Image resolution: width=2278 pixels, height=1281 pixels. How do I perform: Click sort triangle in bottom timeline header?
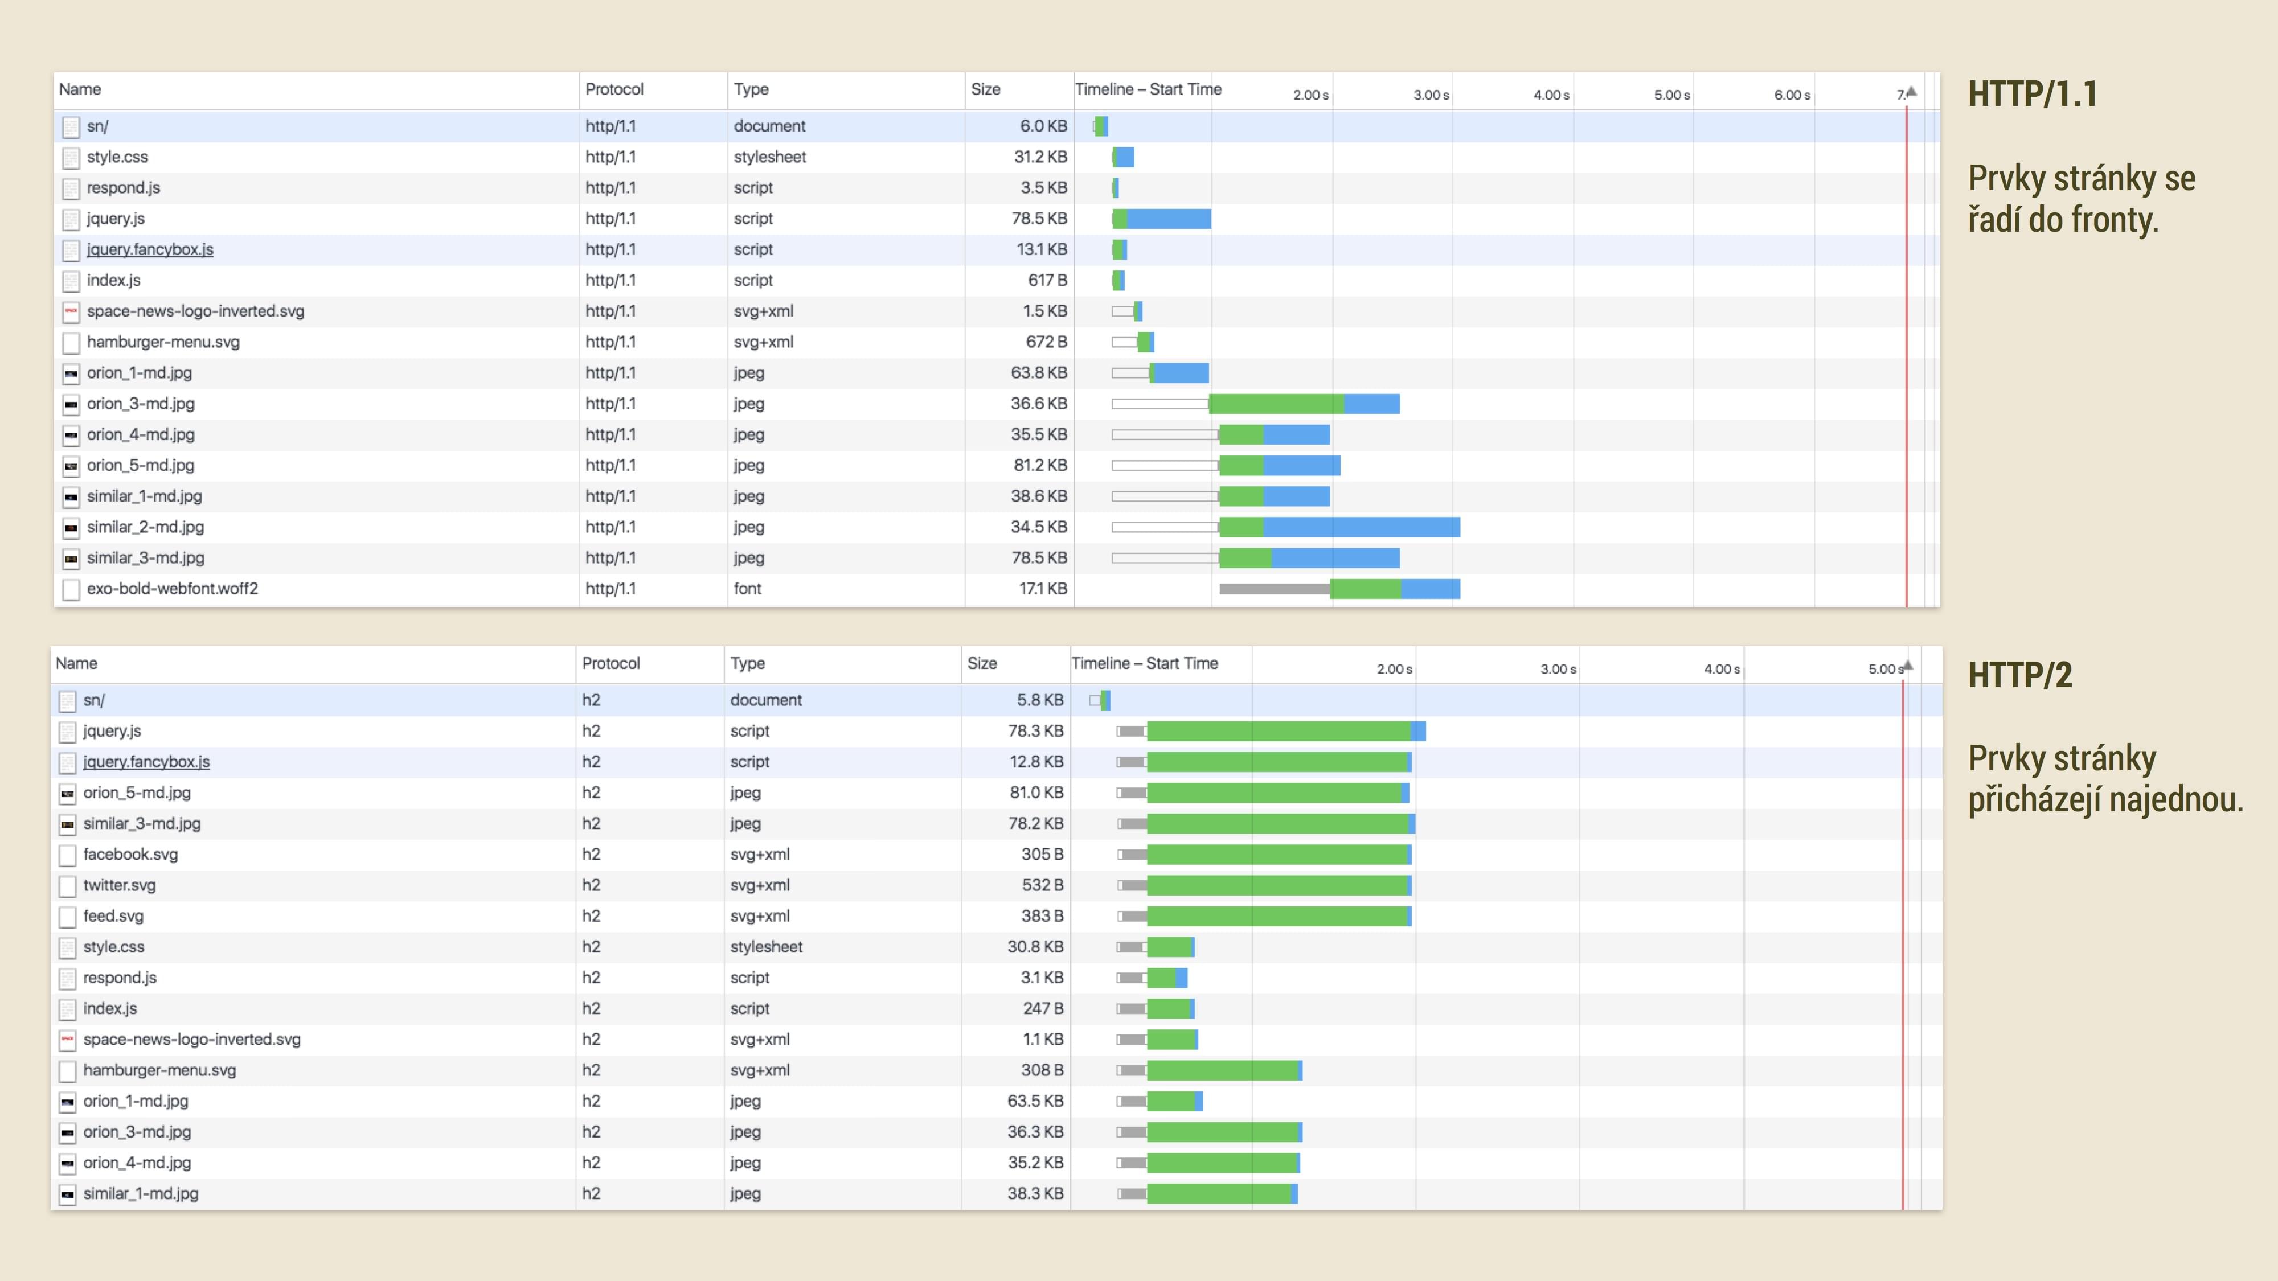pyautogui.click(x=1907, y=665)
